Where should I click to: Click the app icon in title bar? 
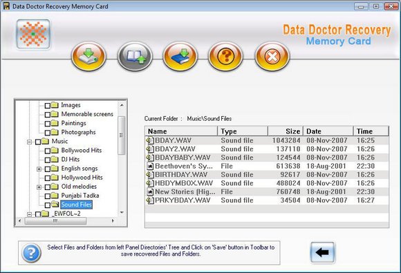coord(6,6)
